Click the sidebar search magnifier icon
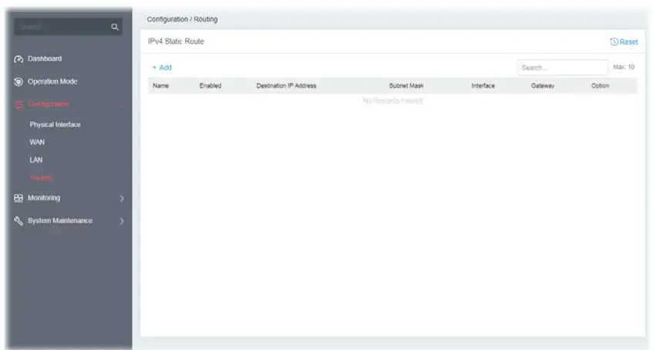Image resolution: width=653 pixels, height=350 pixels. pyautogui.click(x=115, y=27)
